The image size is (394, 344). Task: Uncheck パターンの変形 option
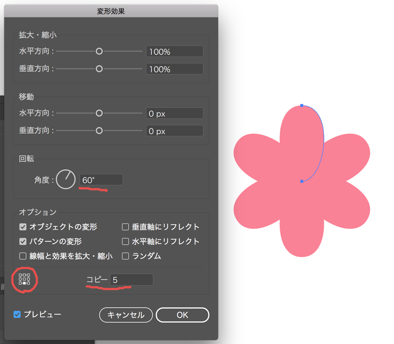(x=22, y=241)
